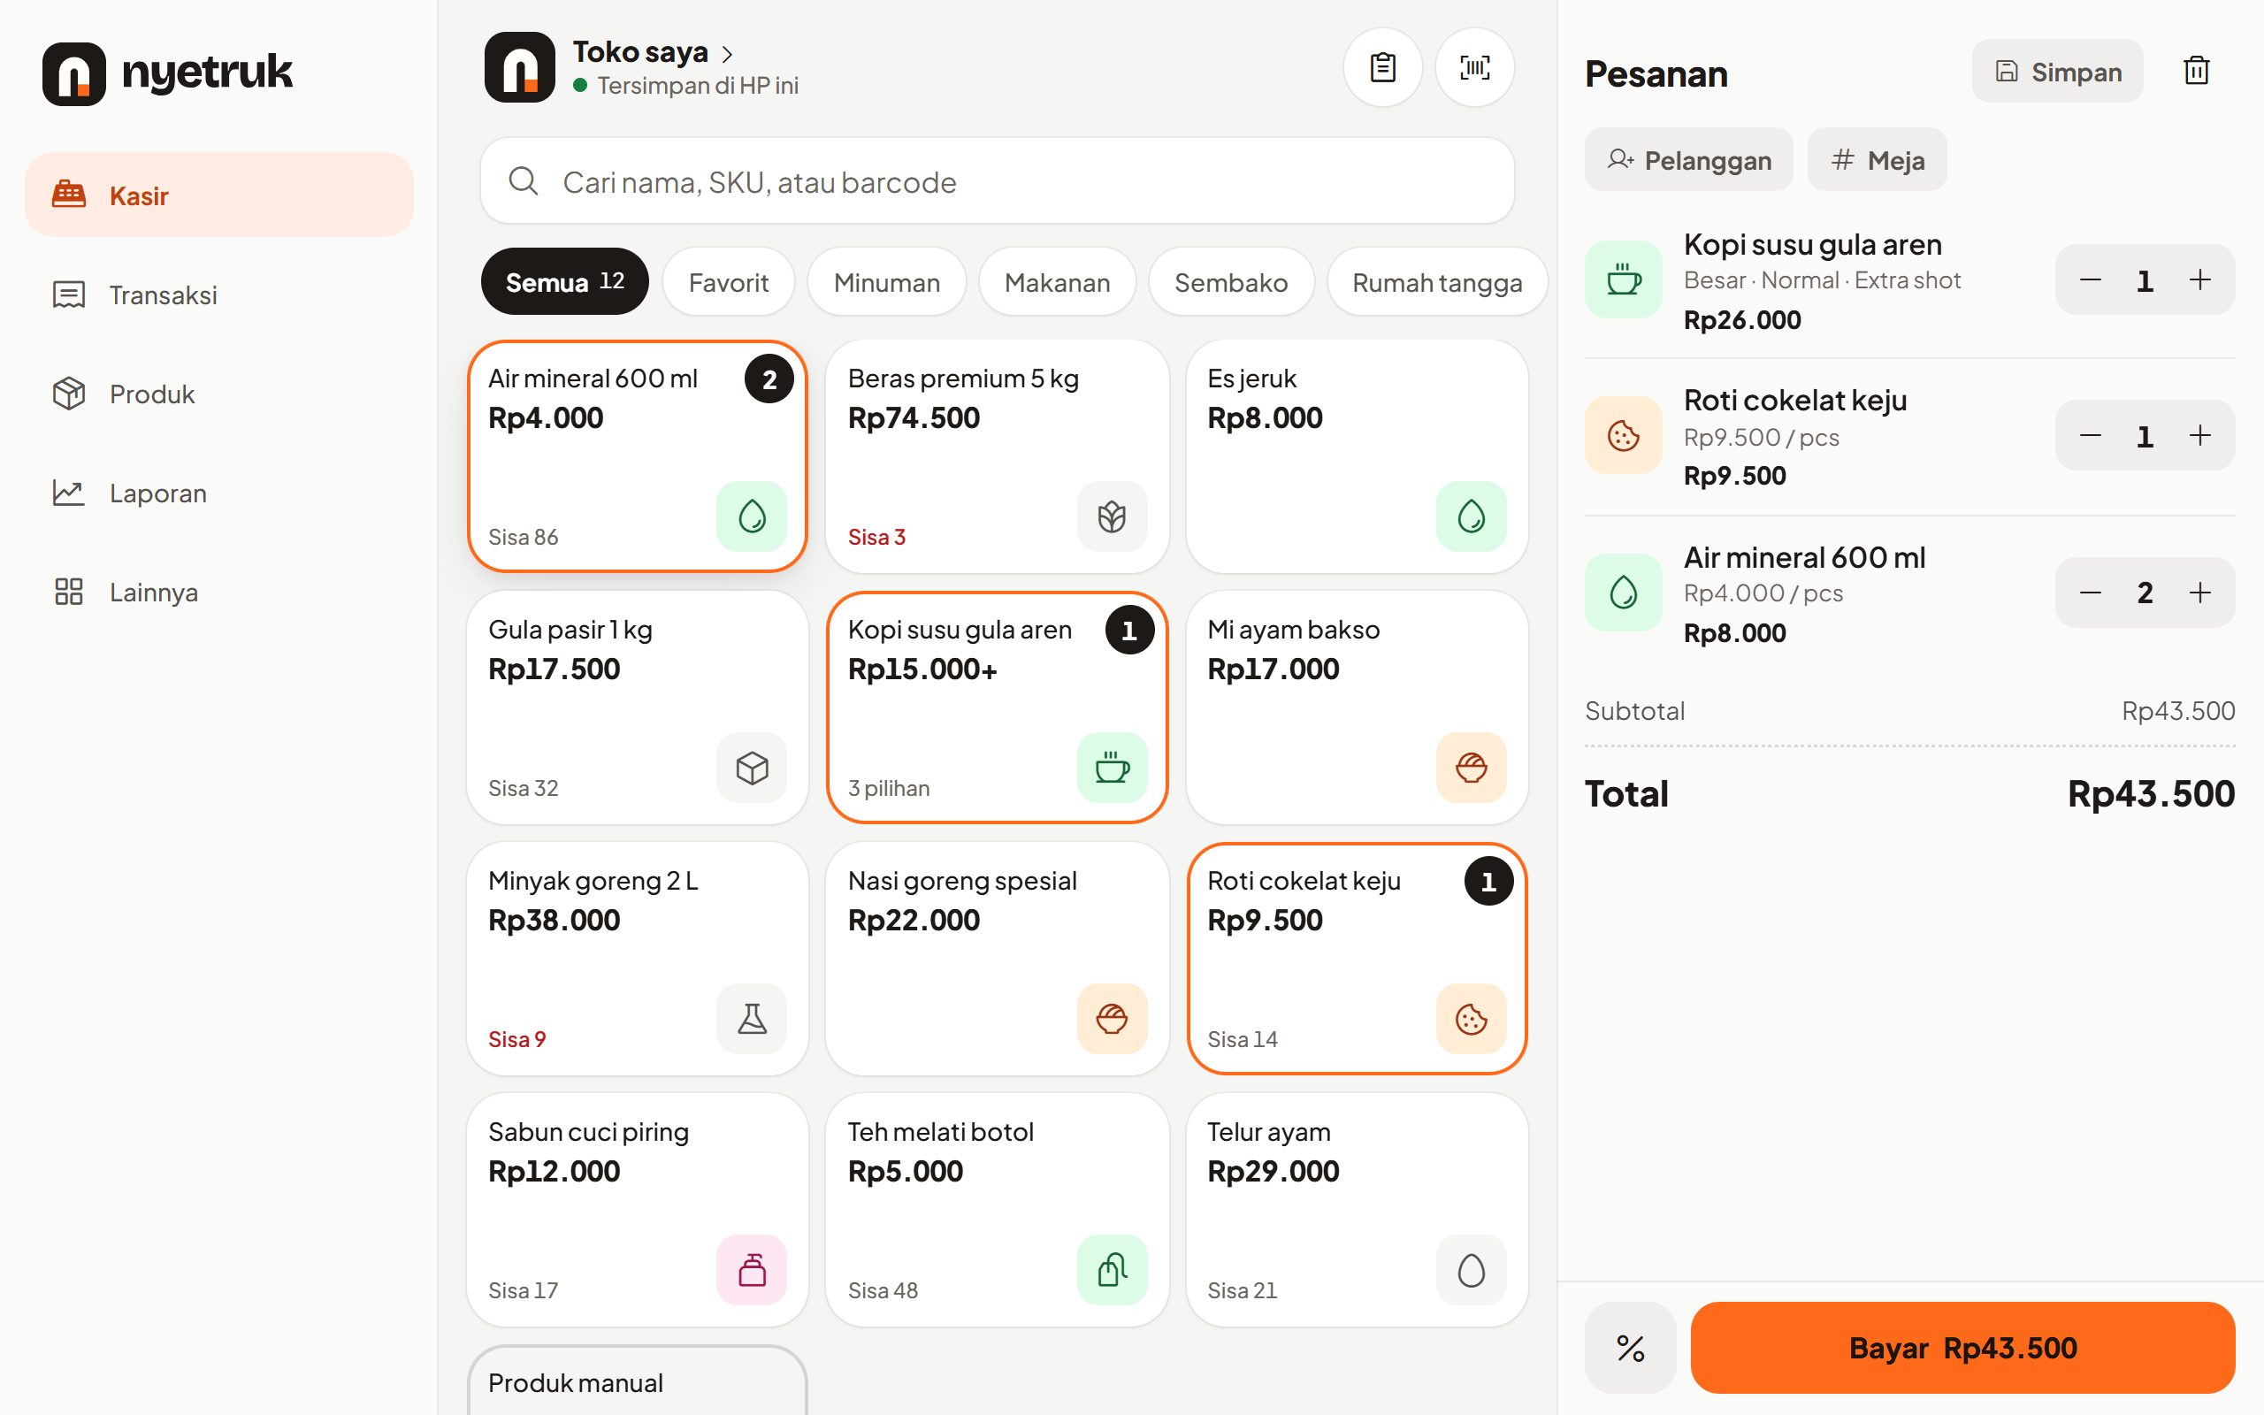This screenshot has height=1415, width=2264.
Task: Click box icon on Gula pasir card
Action: click(x=751, y=768)
